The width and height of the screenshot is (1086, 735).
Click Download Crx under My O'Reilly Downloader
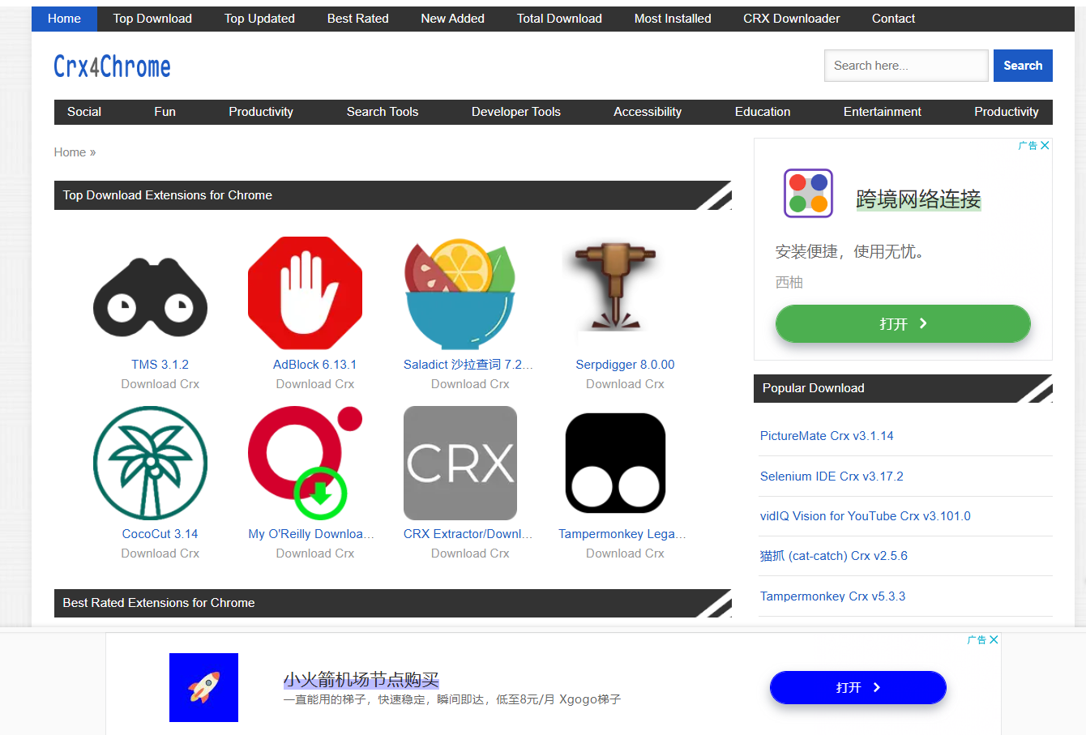coord(314,553)
